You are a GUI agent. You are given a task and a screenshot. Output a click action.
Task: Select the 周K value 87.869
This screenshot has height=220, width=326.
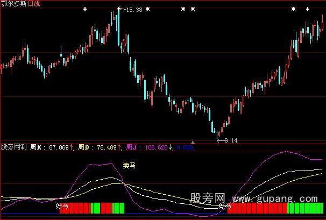point(59,147)
